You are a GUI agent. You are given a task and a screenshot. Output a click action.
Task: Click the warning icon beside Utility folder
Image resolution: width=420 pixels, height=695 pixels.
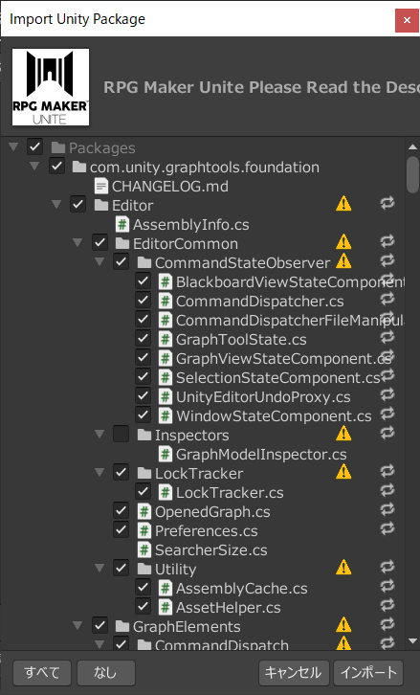click(343, 568)
